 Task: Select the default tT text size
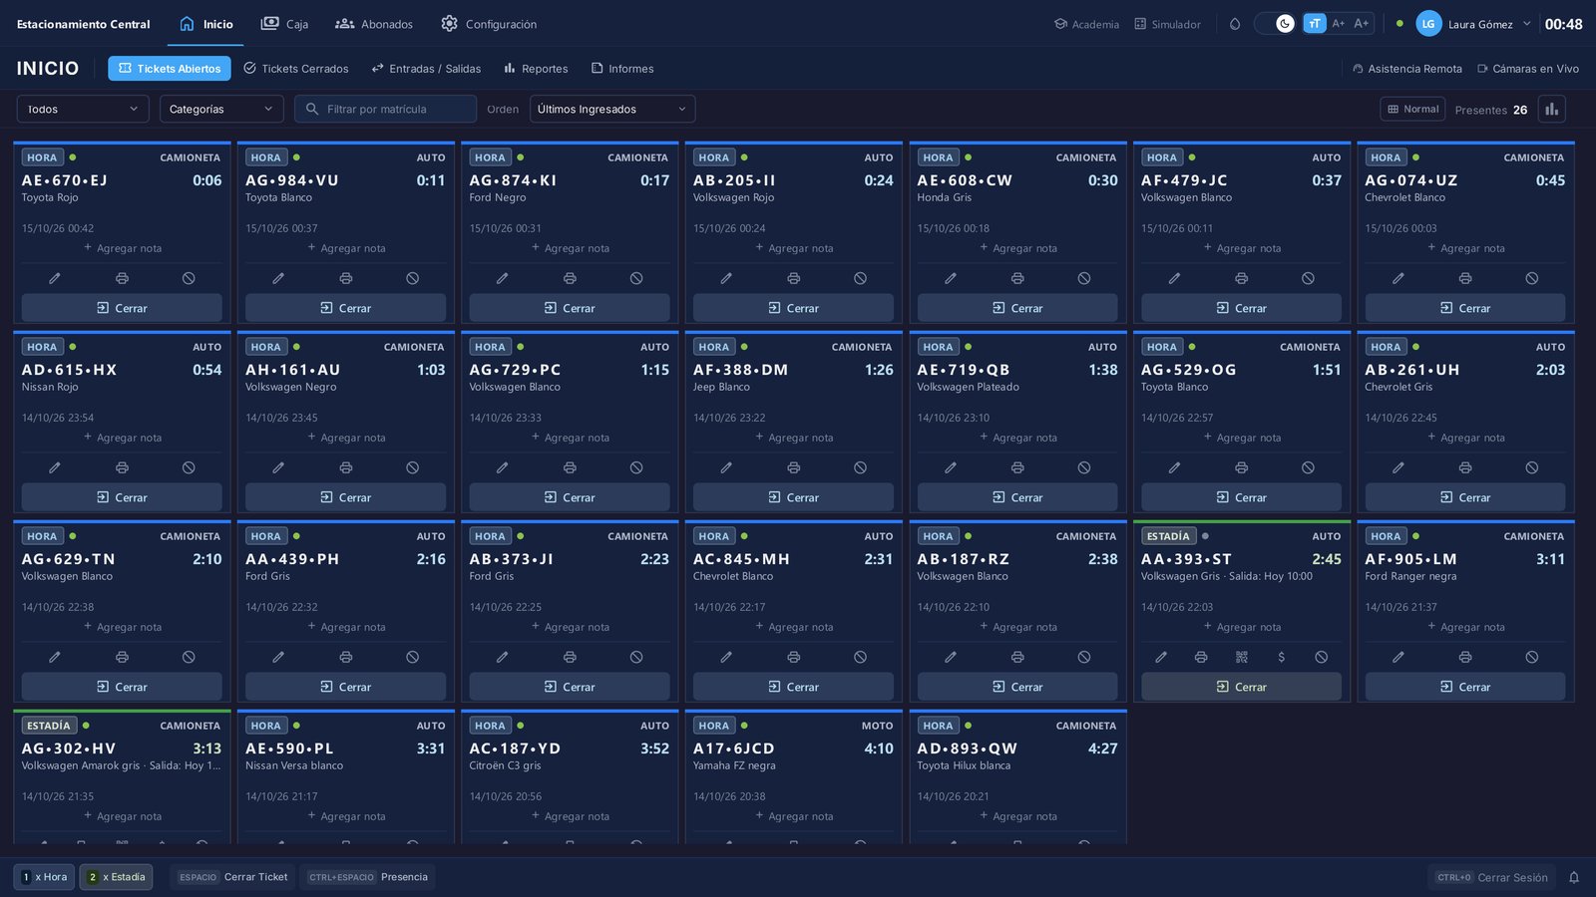pos(1315,24)
